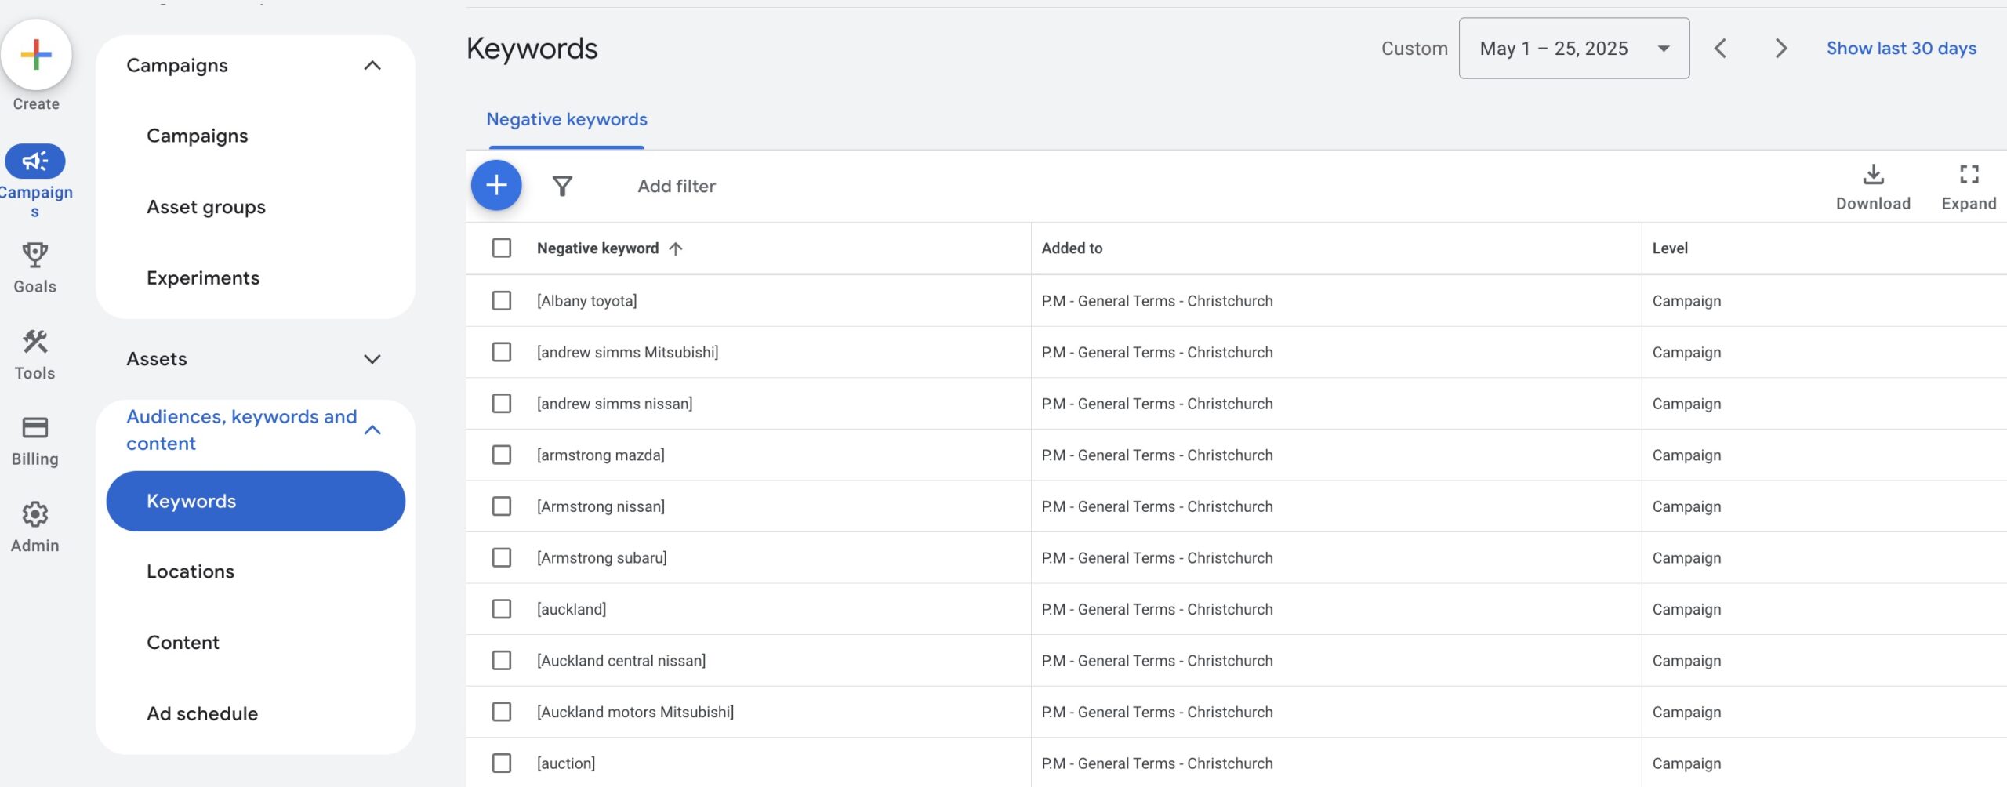Click the [Armstrong nissan] keyword text

[601, 506]
